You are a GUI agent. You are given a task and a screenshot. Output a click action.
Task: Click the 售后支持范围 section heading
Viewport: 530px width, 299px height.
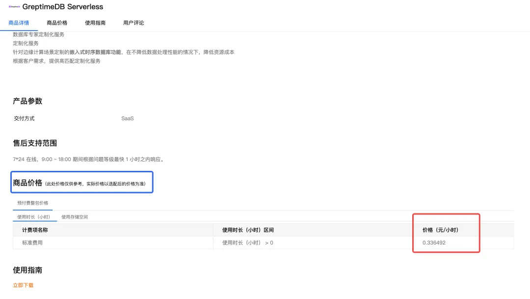click(35, 143)
